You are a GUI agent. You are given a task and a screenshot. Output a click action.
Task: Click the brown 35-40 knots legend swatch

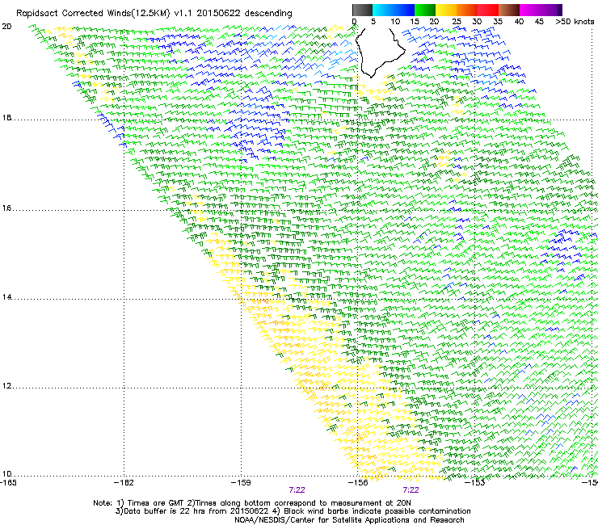[x=509, y=10]
